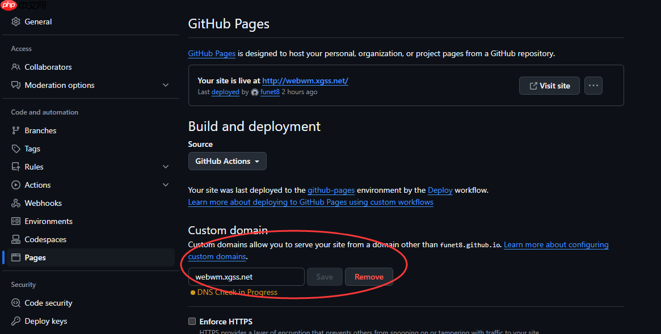Enable the Enforce HTTPS checkbox
Screen dimensions: 661x334
(x=192, y=322)
